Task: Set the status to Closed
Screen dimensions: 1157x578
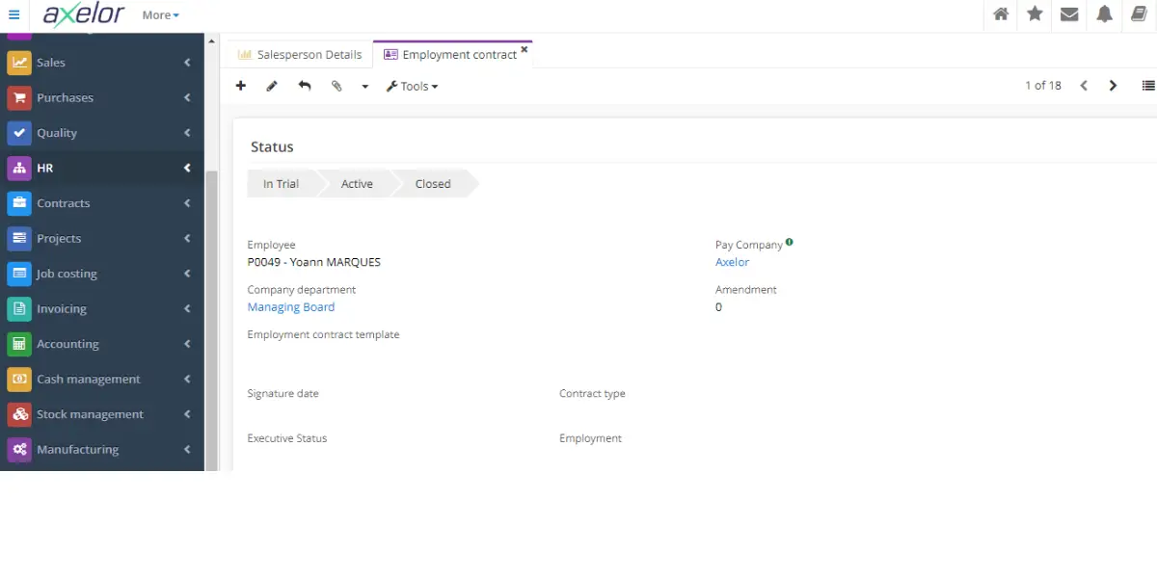Action: pyautogui.click(x=432, y=183)
